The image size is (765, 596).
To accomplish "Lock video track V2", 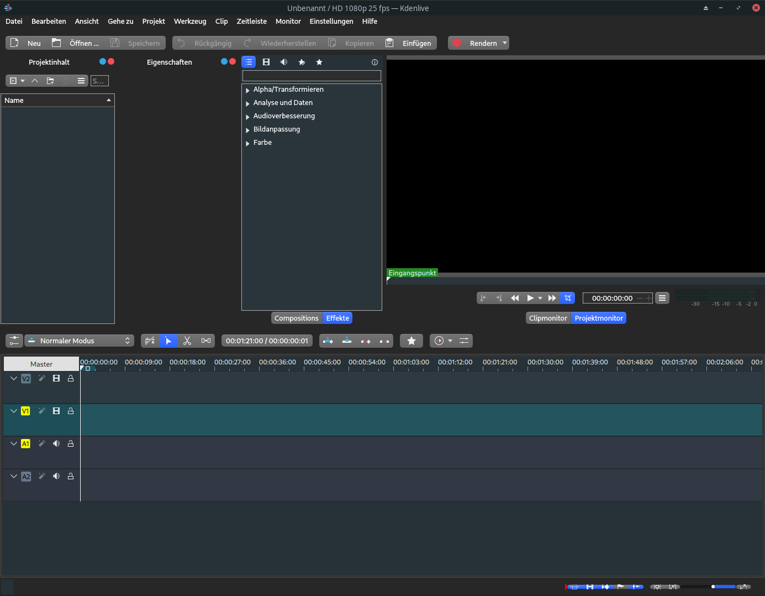I will click(x=71, y=379).
